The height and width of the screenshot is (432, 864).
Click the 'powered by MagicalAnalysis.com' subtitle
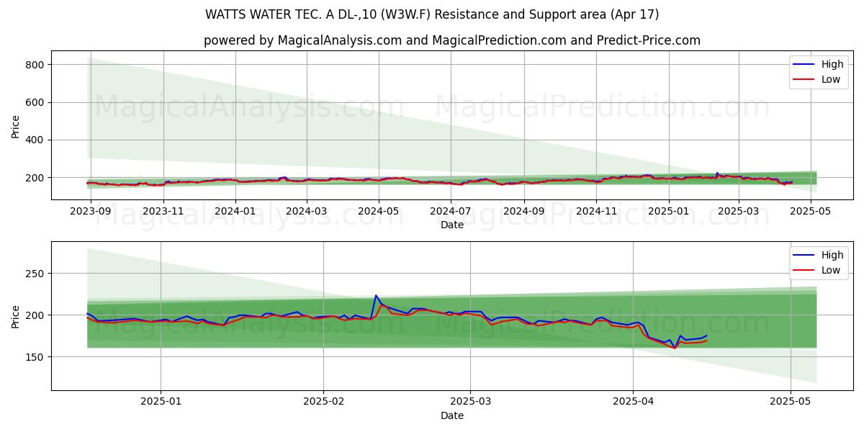tap(452, 40)
